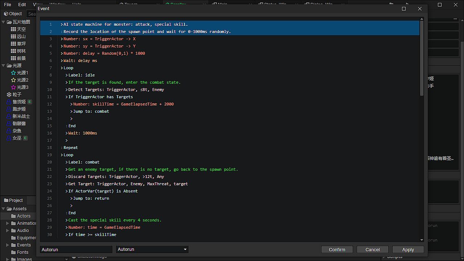The image size is (464, 261).
Task: Open the Edit menu
Action: tap(22, 5)
